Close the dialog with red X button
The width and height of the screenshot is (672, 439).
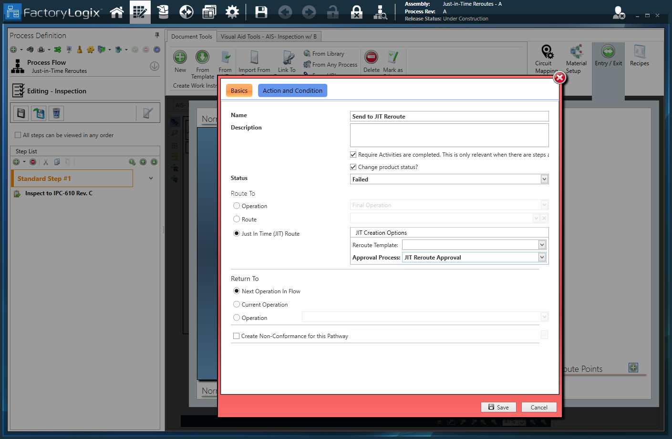[x=559, y=78]
